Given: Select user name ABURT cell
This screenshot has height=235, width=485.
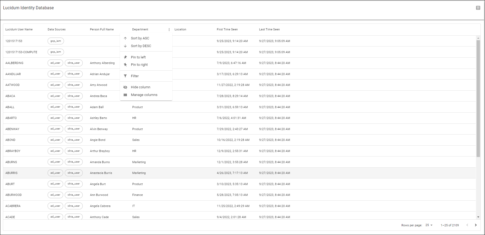Looking at the screenshot, I should point(10,184).
